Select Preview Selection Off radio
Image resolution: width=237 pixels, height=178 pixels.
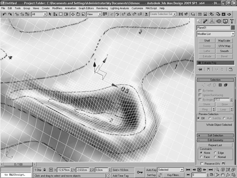tap(198, 118)
